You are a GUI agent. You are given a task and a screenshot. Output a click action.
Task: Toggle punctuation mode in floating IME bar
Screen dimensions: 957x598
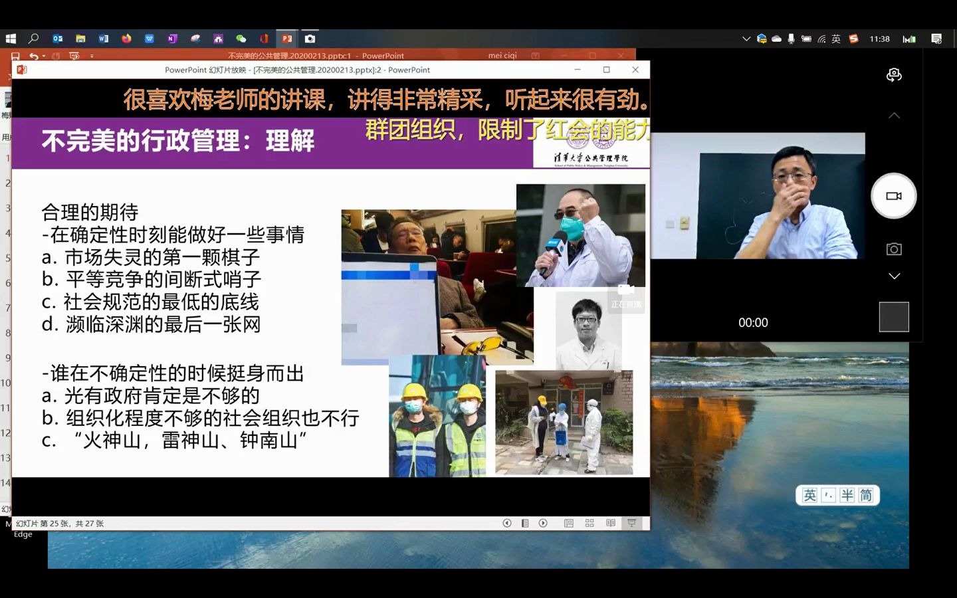pos(828,495)
